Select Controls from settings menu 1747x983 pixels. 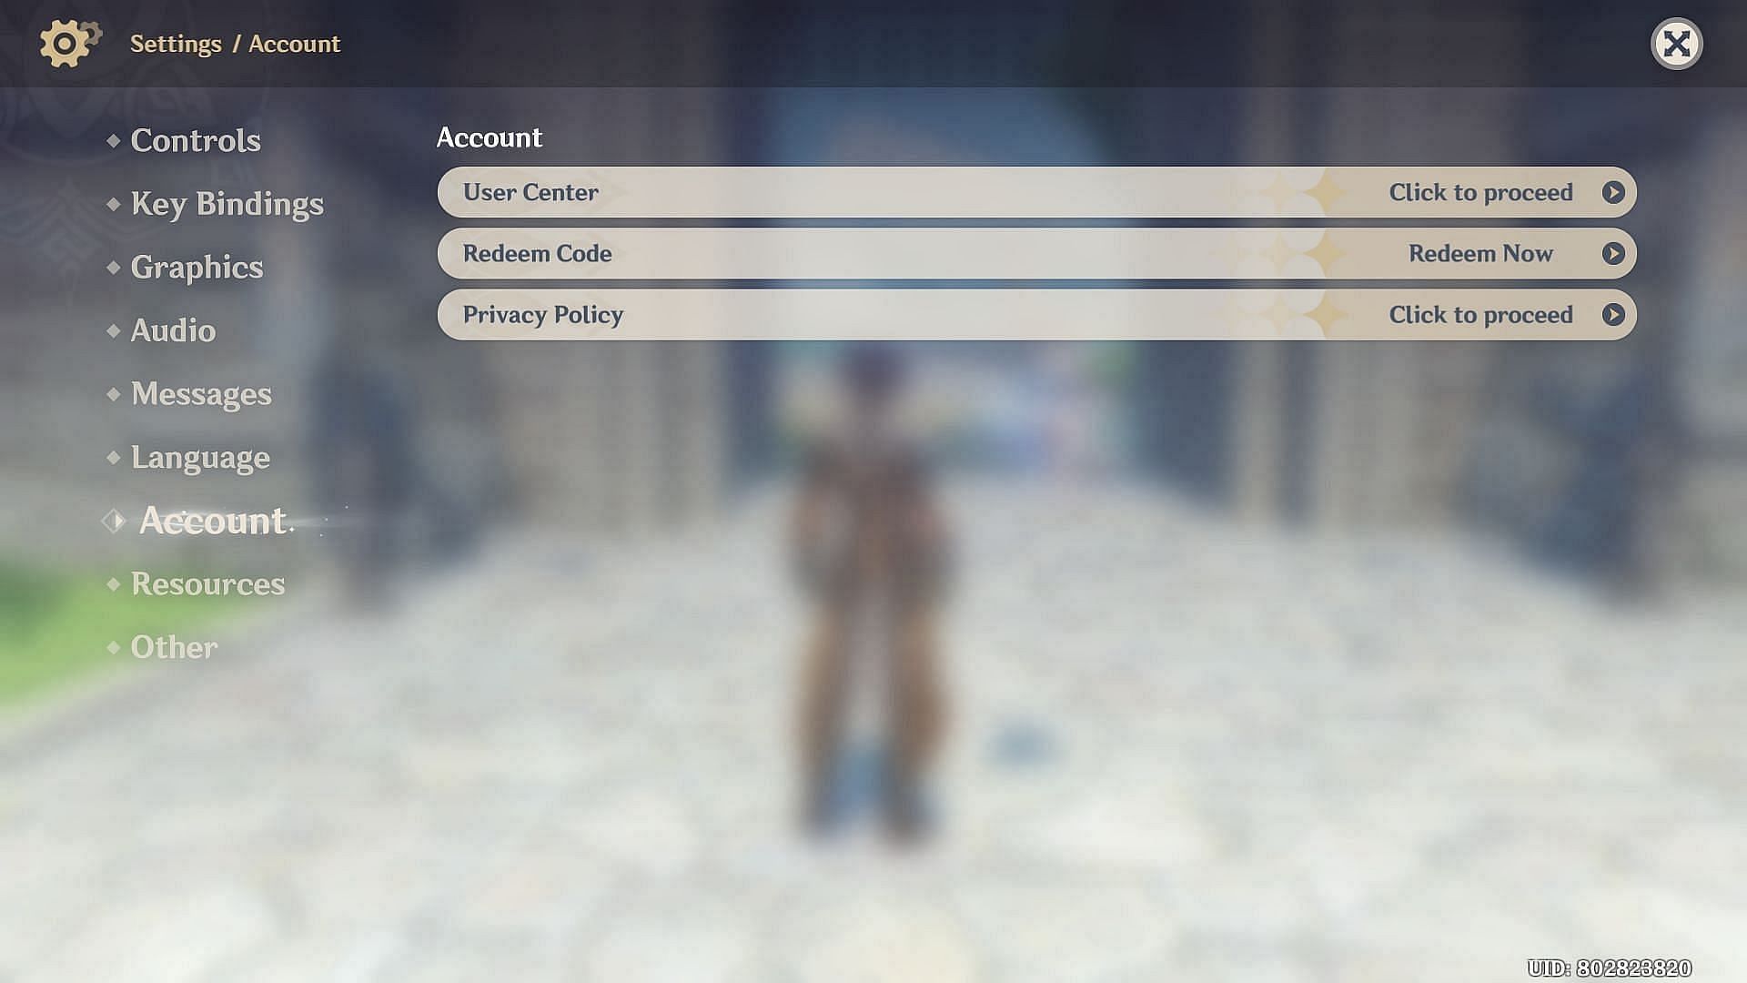[196, 139]
